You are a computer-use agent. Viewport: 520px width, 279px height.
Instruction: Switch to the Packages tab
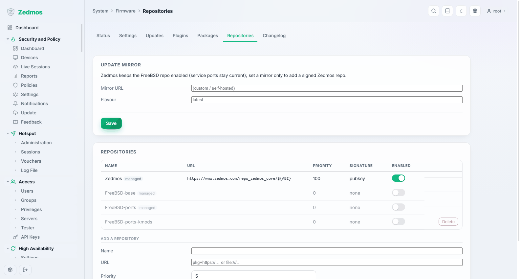pyautogui.click(x=207, y=35)
